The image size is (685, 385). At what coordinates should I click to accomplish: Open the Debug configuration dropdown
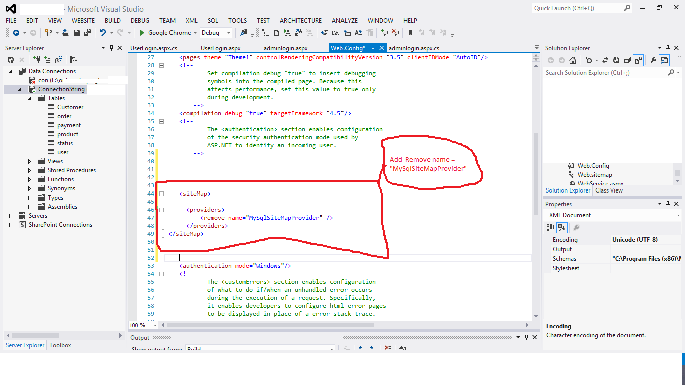click(228, 32)
